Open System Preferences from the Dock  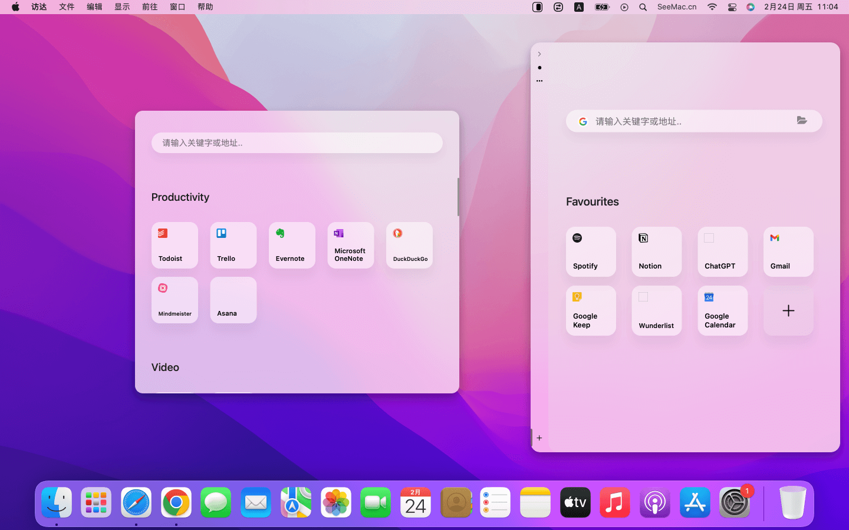point(735,503)
